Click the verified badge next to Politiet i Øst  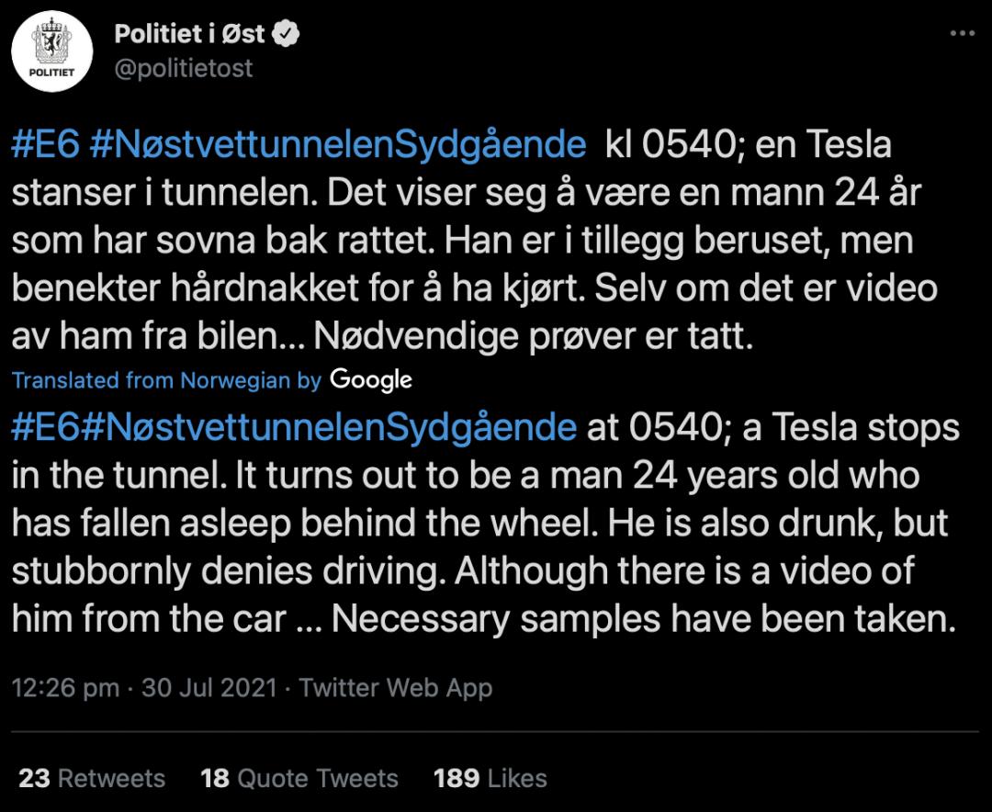pyautogui.click(x=288, y=34)
